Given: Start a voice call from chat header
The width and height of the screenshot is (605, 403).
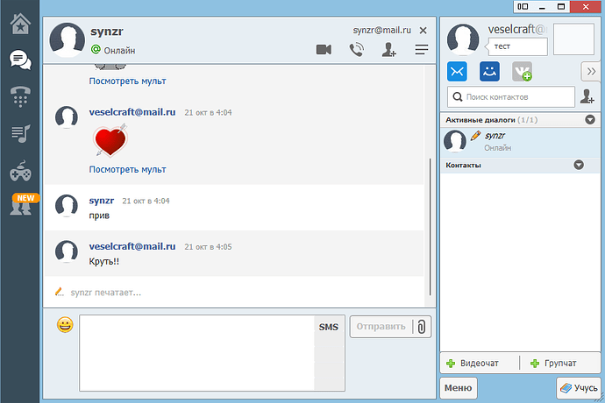Looking at the screenshot, I should pyautogui.click(x=356, y=50).
